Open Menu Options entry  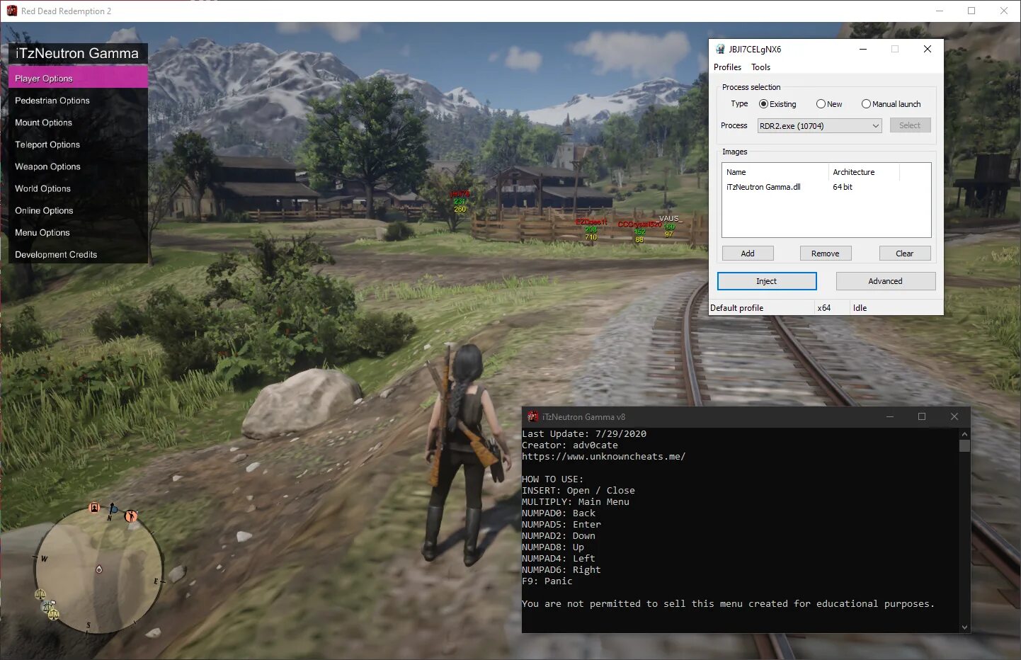pos(78,232)
